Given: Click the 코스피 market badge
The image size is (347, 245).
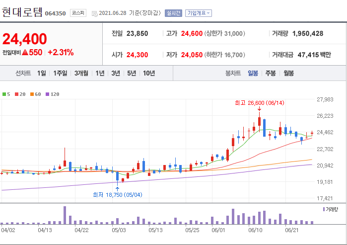Looking at the screenshot, I should (78, 13).
